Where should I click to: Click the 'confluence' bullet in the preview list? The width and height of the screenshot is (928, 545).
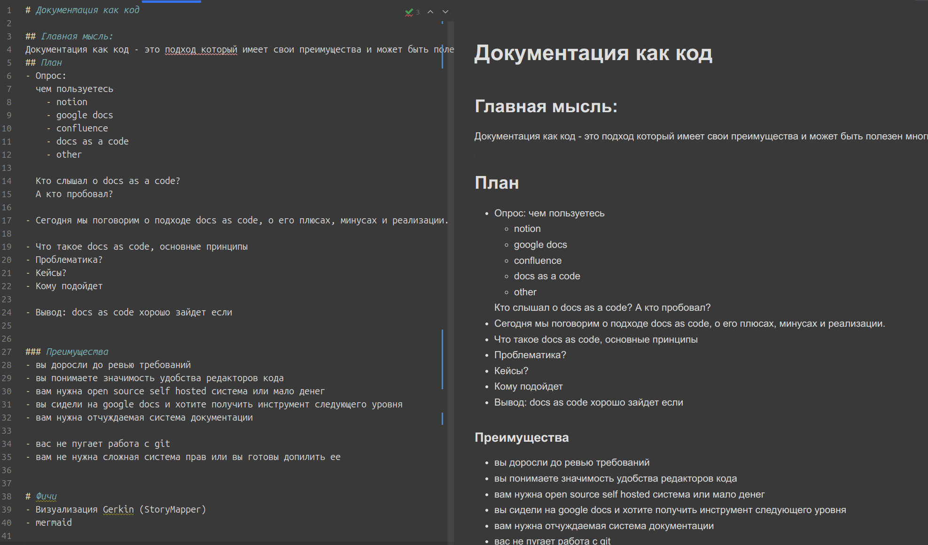(538, 261)
